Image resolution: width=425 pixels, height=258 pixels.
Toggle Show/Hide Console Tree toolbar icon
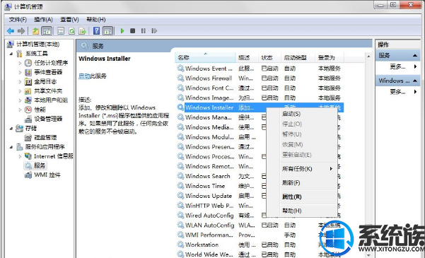point(47,31)
